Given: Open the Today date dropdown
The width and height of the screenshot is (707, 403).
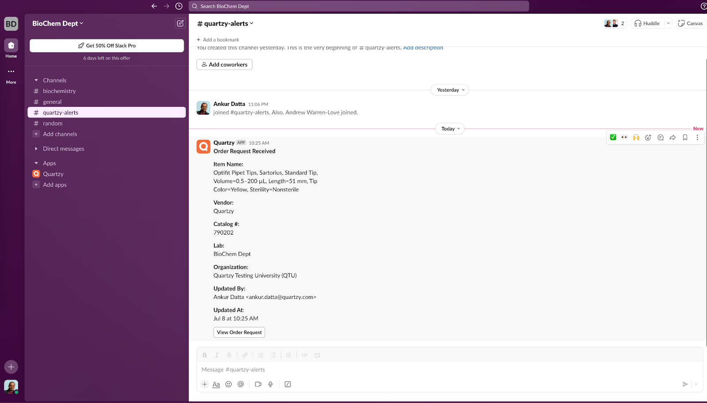Looking at the screenshot, I should [450, 129].
